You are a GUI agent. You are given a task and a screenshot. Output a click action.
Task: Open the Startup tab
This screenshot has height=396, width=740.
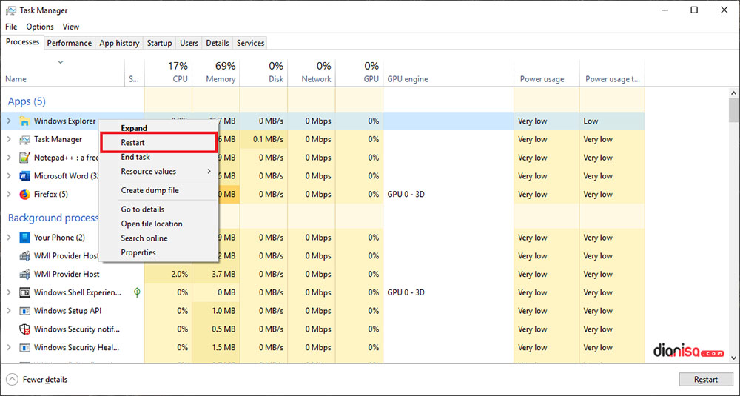point(159,43)
